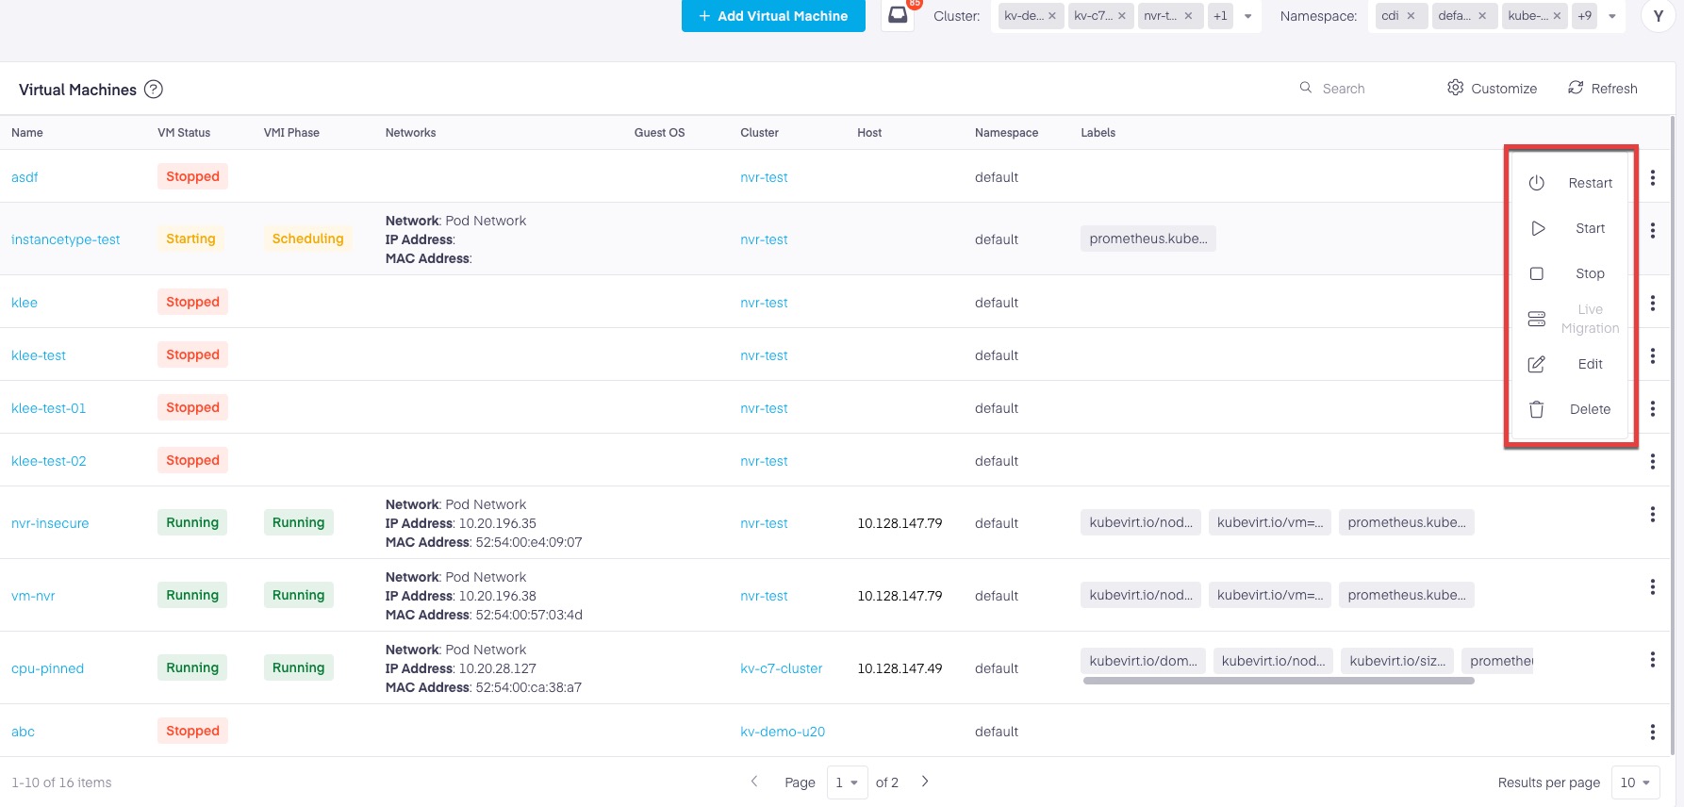Open kebab menu for the abc row
1684x807 pixels.
[1652, 732]
